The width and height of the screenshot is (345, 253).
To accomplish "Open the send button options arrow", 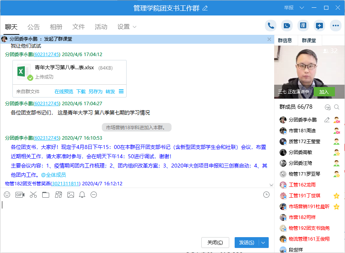I will point(264,243).
